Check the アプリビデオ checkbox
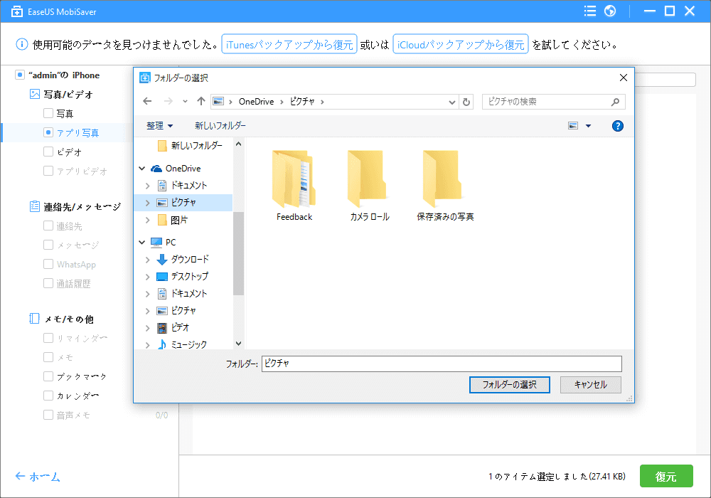The width and height of the screenshot is (711, 498). [x=48, y=171]
